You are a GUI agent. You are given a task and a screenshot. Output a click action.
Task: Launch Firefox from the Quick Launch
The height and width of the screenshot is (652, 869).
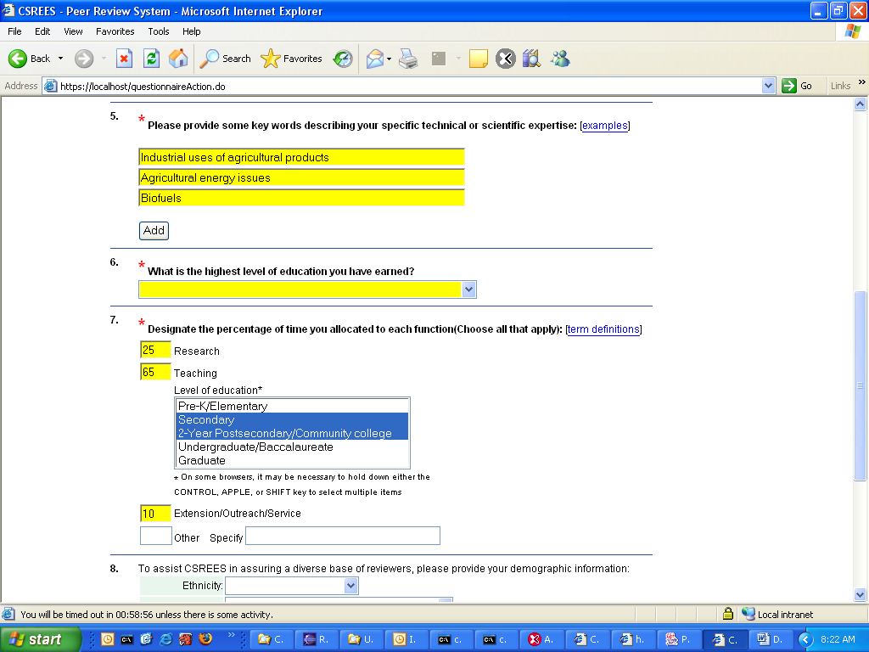(x=205, y=639)
